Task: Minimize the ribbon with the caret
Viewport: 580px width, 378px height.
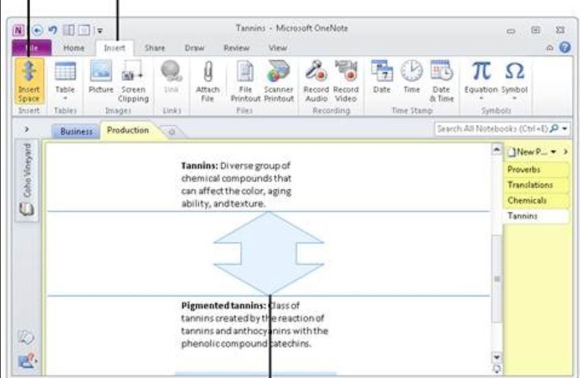Action: pos(550,48)
